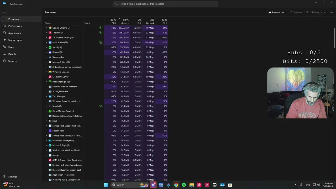Click the TikTok LIVE Studio process icon

tap(50, 38)
